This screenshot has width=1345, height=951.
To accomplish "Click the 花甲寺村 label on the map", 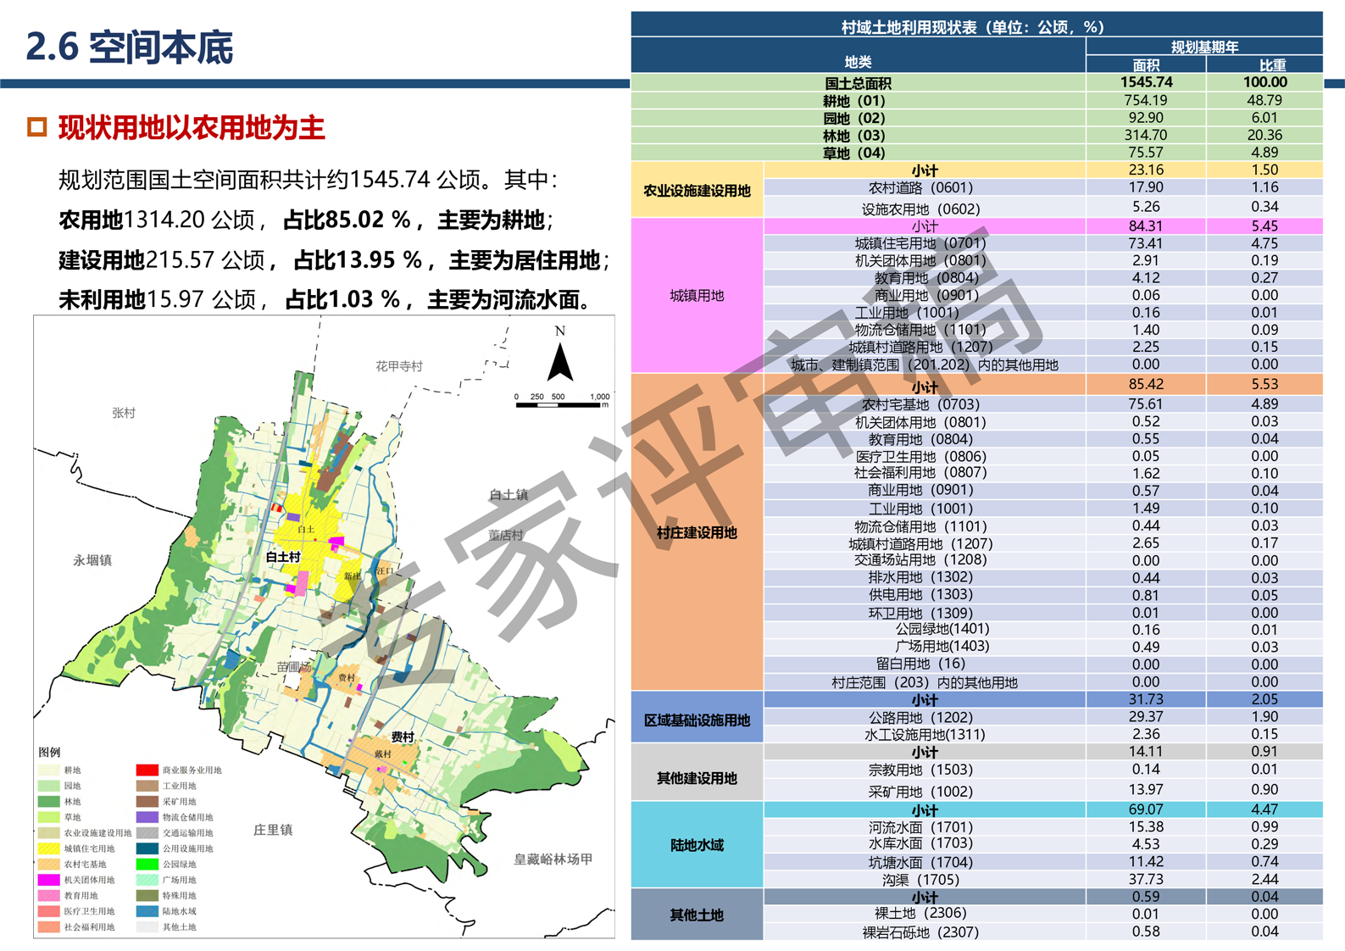I will tap(399, 366).
